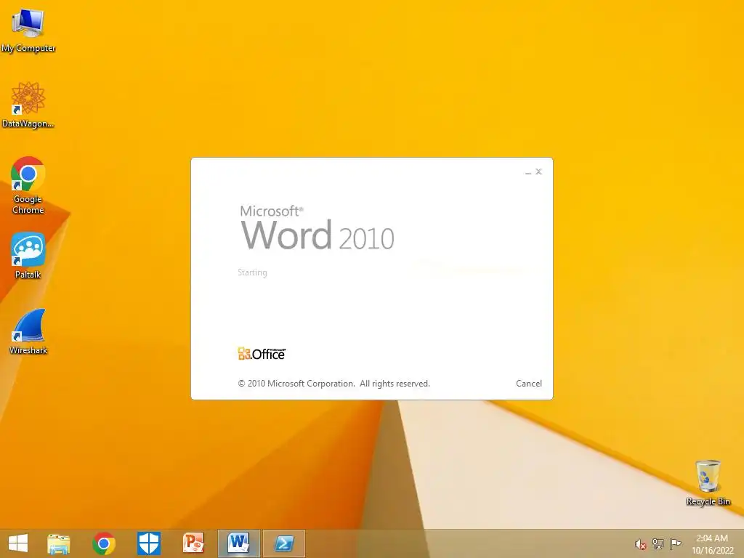
Task: Click the 'Starting' status text
Action: (252, 272)
